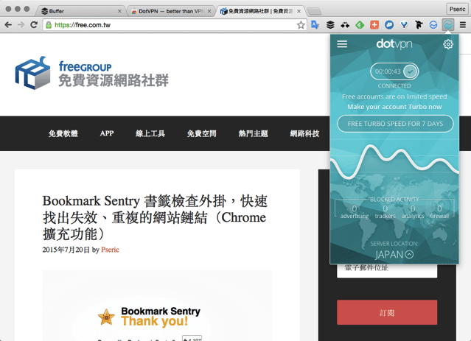This screenshot has height=341, width=471.
Task: Click the paw-prints extension icon
Action: click(x=345, y=25)
